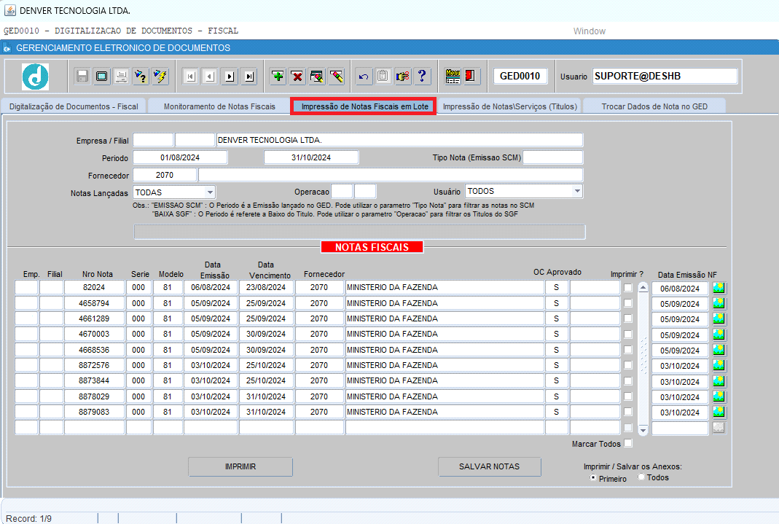Open attachment image for nota 82024
779x524 pixels.
pos(719,288)
